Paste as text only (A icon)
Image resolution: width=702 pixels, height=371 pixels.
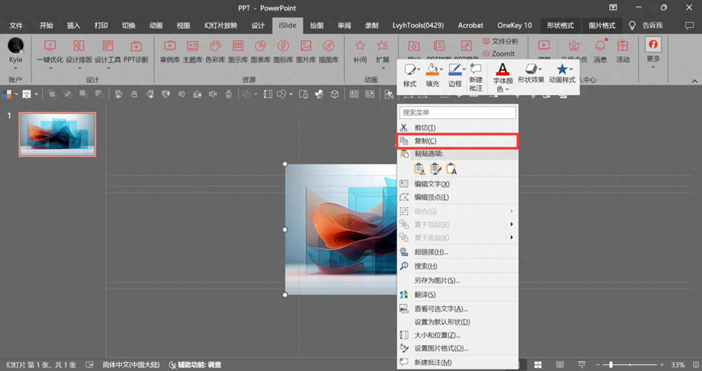(x=451, y=169)
